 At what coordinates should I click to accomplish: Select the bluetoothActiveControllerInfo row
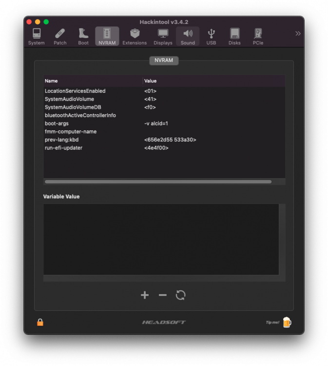[x=164, y=115]
